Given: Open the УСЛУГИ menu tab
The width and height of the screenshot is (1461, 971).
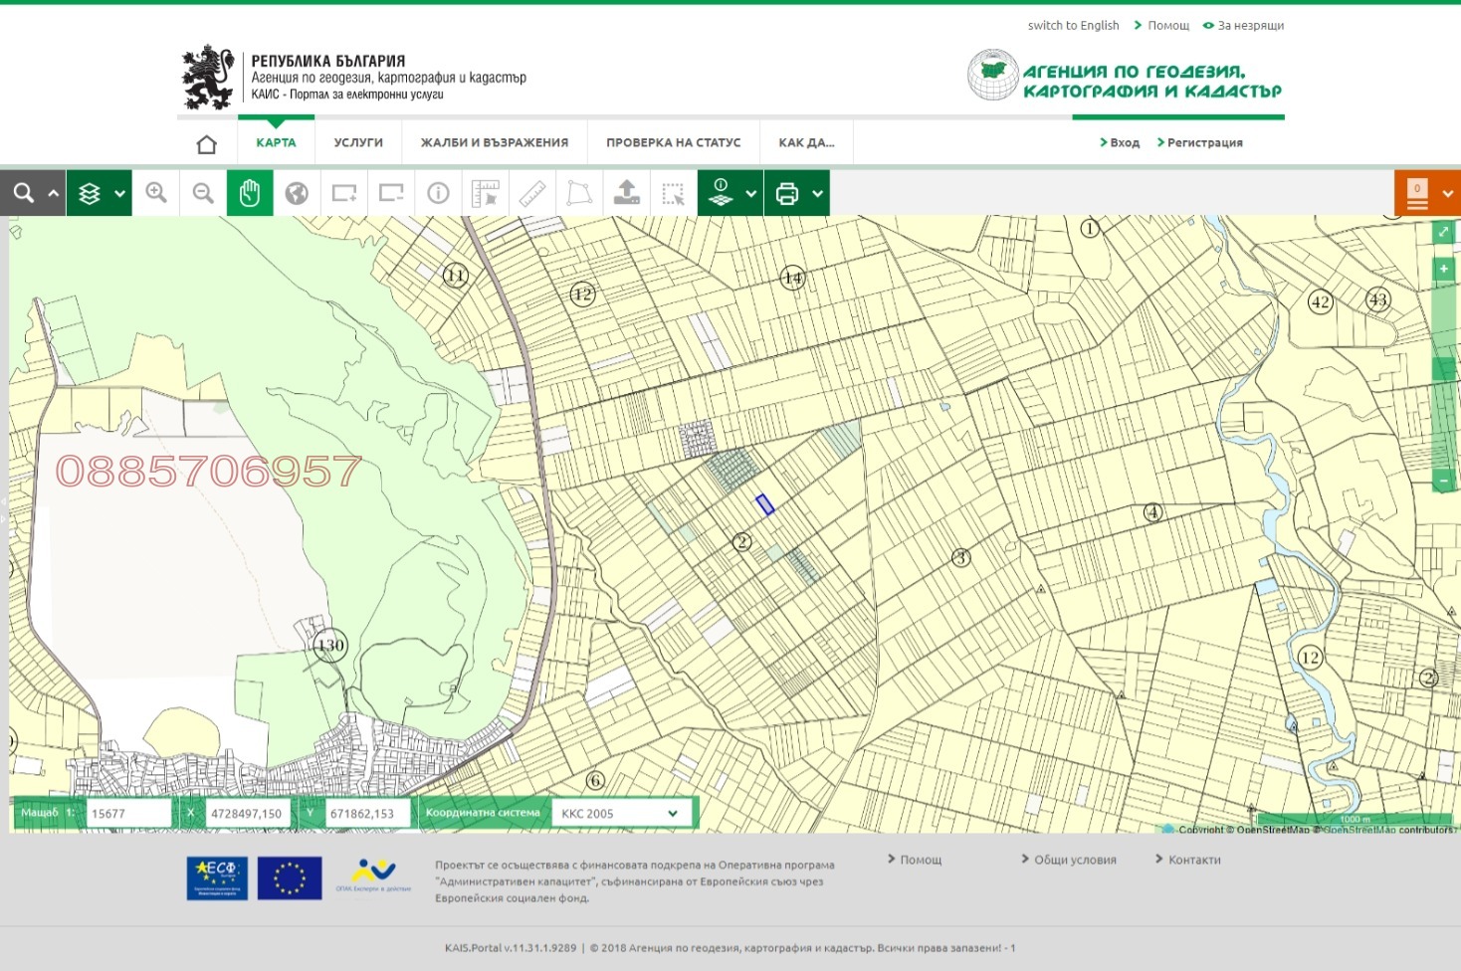Looking at the screenshot, I should [358, 142].
